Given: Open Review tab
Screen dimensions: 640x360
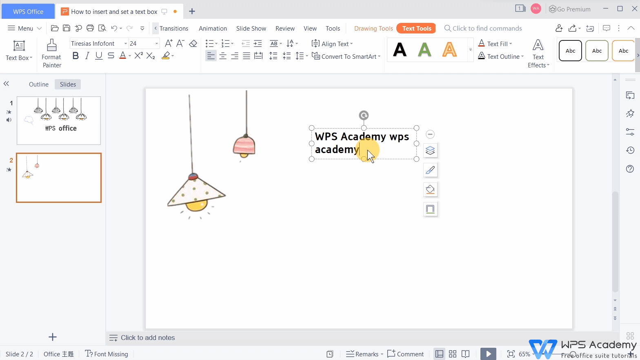Looking at the screenshot, I should click(x=285, y=28).
